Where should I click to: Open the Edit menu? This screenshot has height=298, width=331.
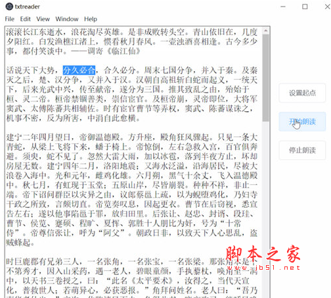tap(25, 19)
